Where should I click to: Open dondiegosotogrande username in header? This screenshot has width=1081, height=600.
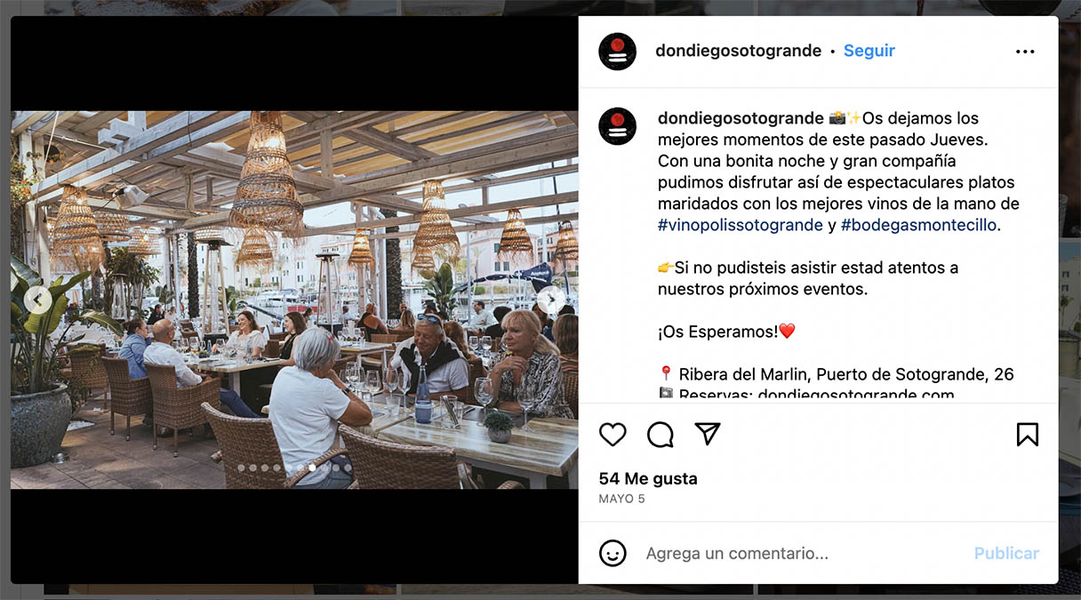coord(738,51)
